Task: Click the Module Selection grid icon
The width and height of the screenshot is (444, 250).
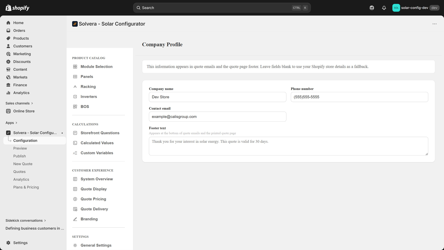Action: coord(75,67)
